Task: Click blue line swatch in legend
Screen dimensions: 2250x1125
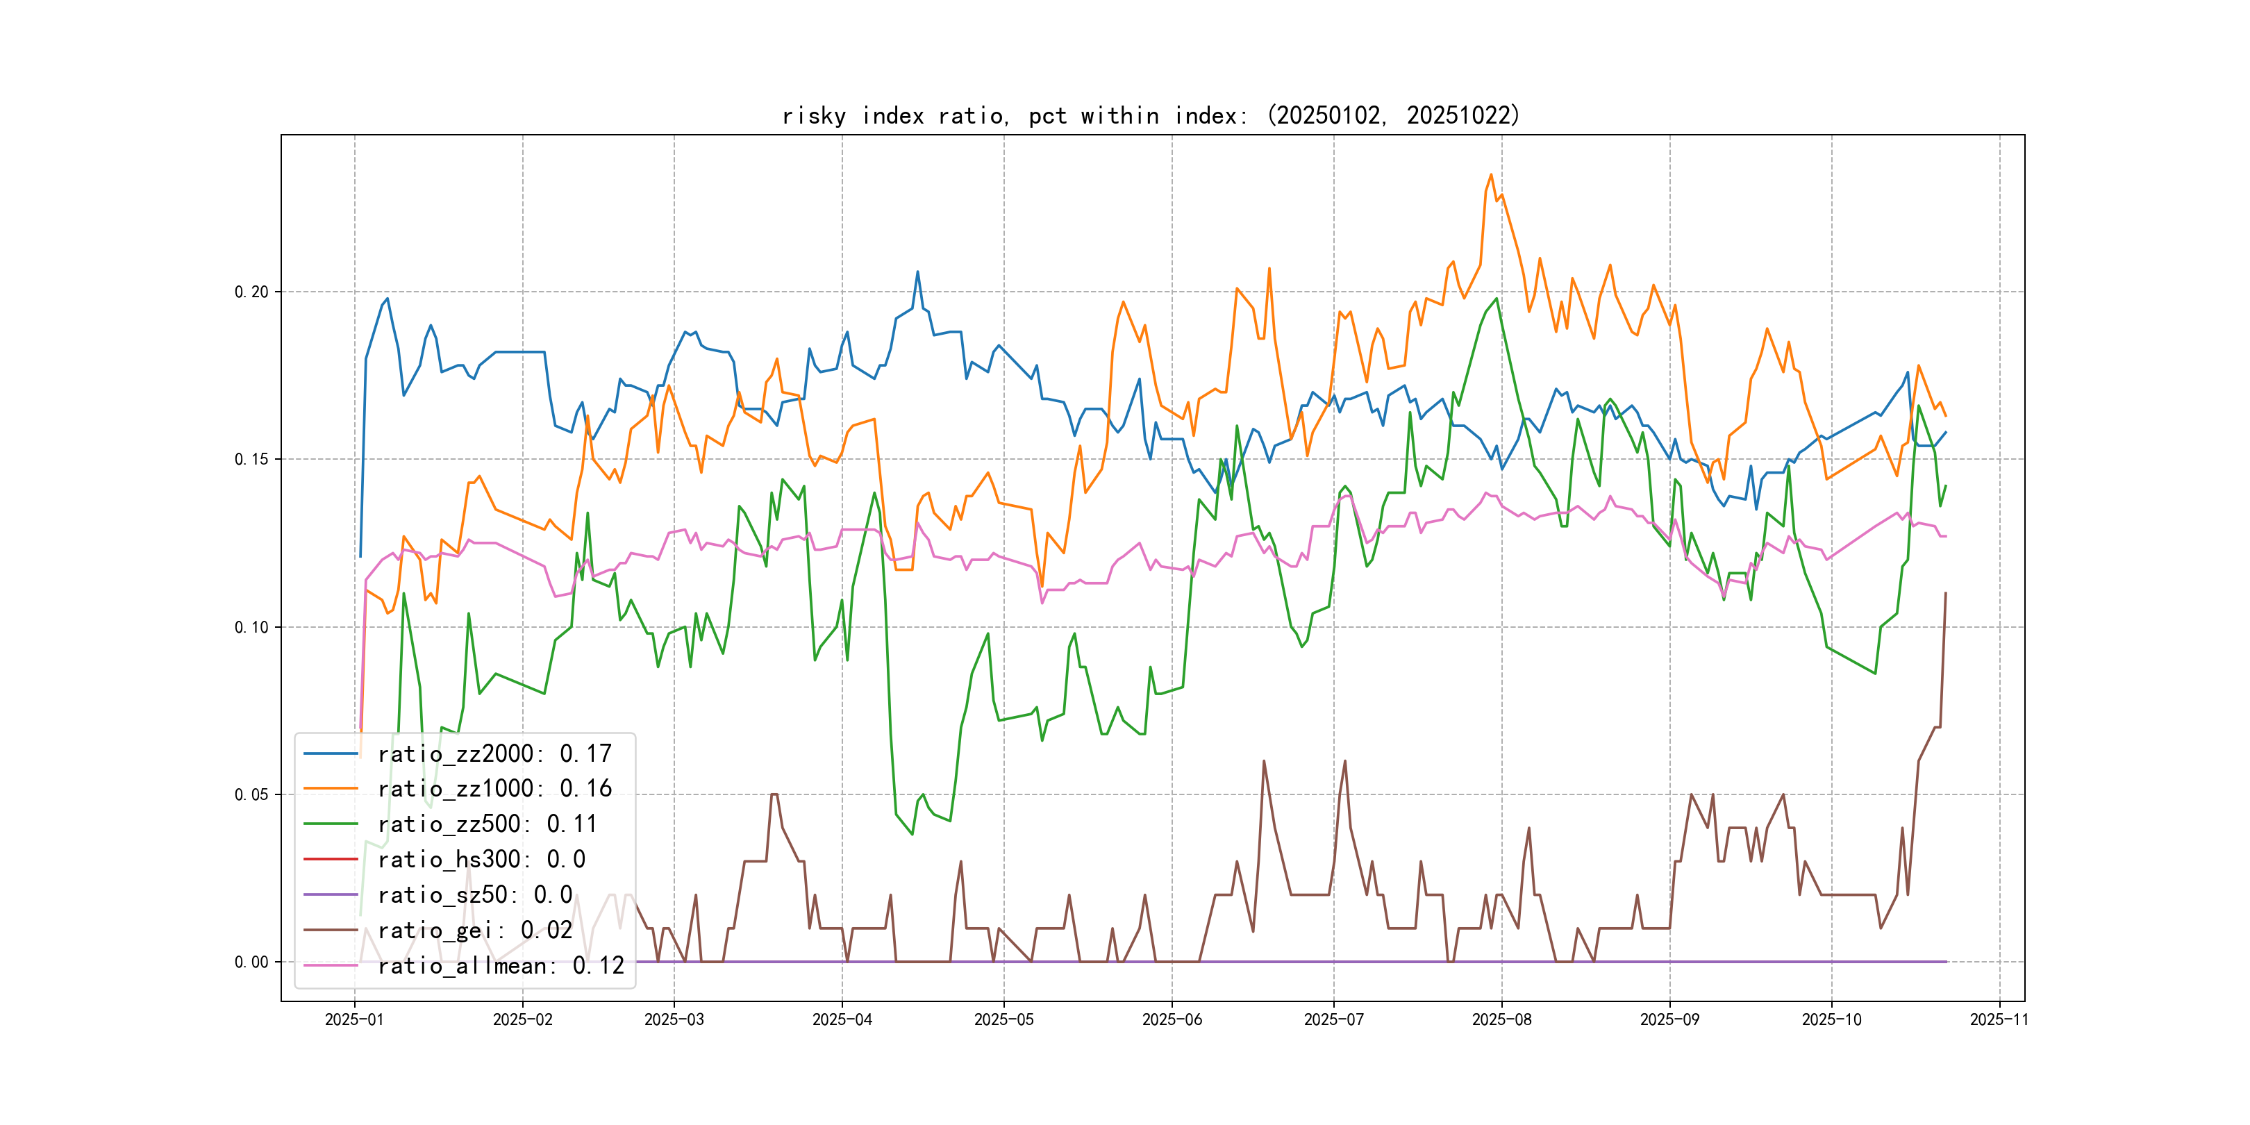Action: [x=330, y=753]
